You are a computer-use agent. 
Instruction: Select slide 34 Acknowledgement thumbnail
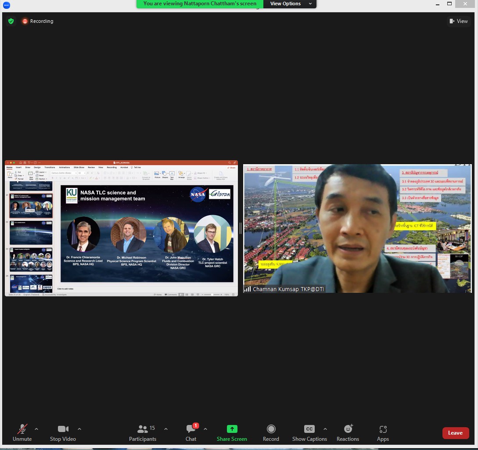pyautogui.click(x=31, y=284)
